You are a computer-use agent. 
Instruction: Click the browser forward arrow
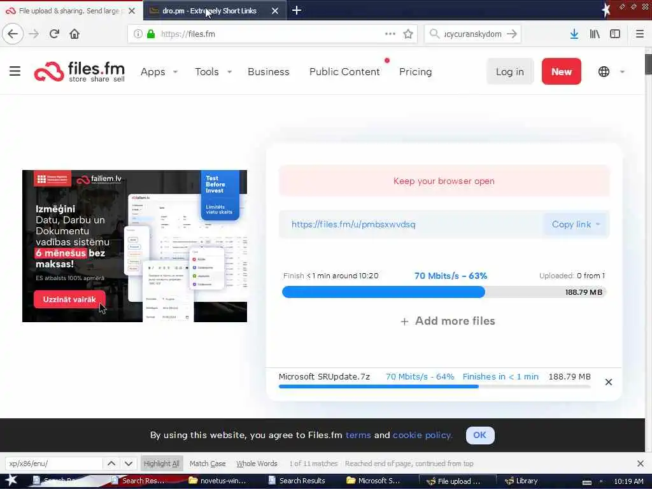pyautogui.click(x=34, y=34)
